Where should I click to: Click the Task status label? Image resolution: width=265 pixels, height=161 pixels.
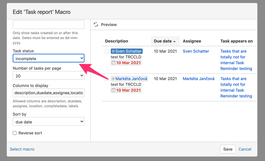[x=23, y=51]
